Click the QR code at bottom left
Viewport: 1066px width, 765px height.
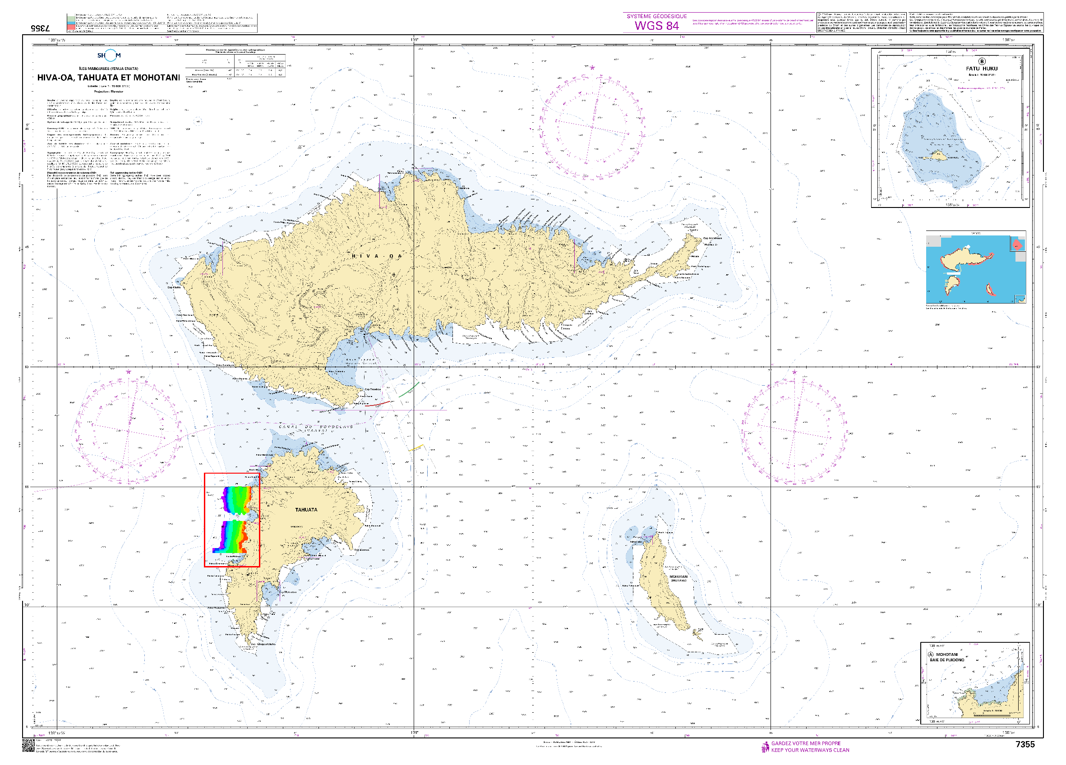(x=28, y=746)
